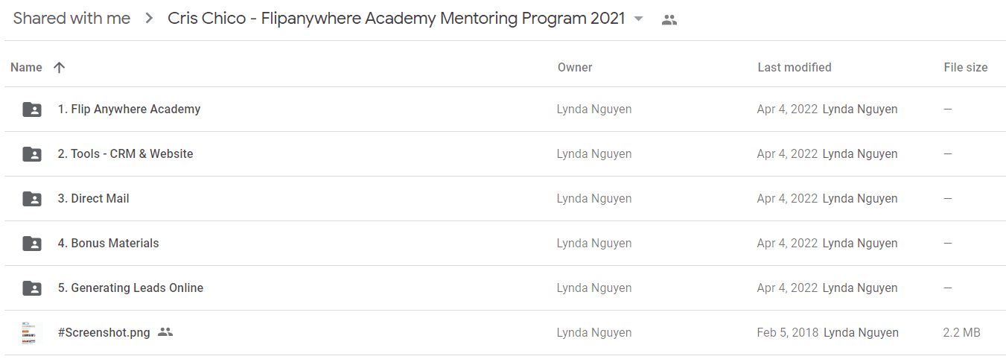Open the shared folder icon for Flip Anywhere Academy
The width and height of the screenshot is (1006, 362).
pos(32,109)
